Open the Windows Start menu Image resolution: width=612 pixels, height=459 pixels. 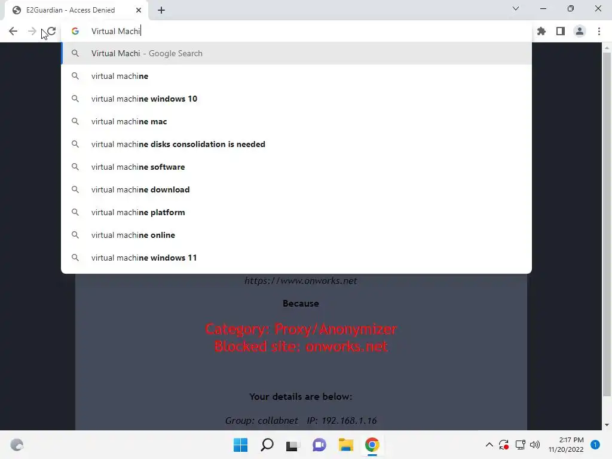240,445
